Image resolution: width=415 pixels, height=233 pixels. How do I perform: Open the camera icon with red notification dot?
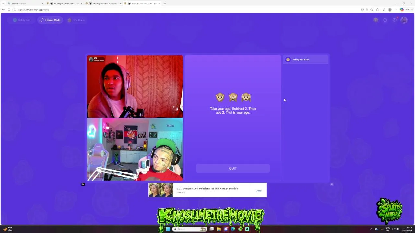point(395,20)
